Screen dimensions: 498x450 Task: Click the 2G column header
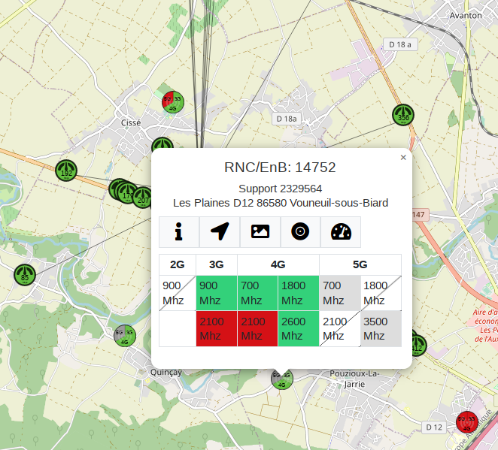coord(178,264)
